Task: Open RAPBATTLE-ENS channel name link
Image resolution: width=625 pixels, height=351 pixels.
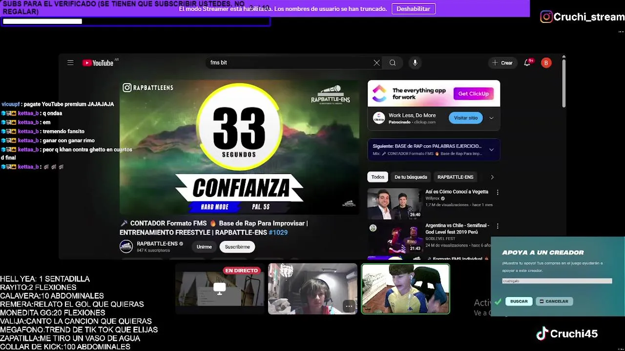Action: [157, 244]
